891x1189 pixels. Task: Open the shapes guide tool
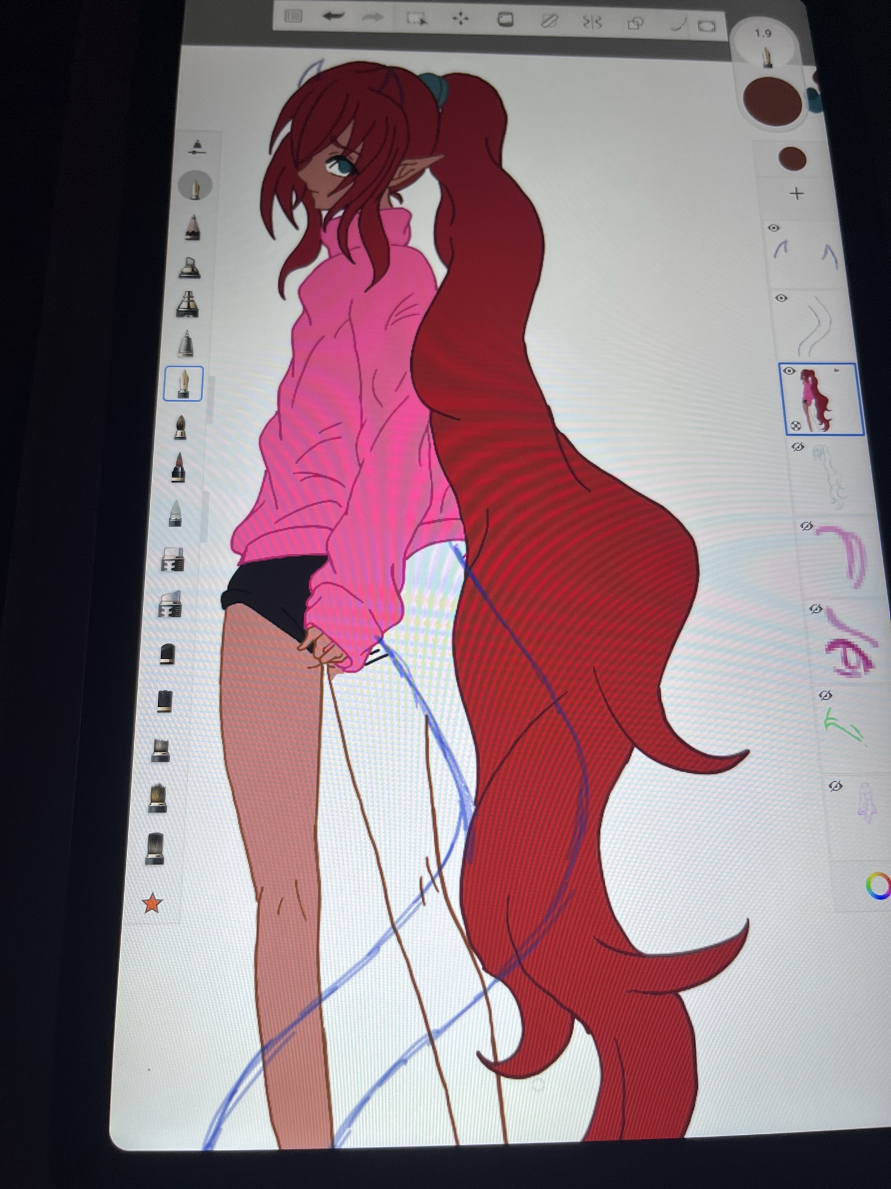pos(635,24)
